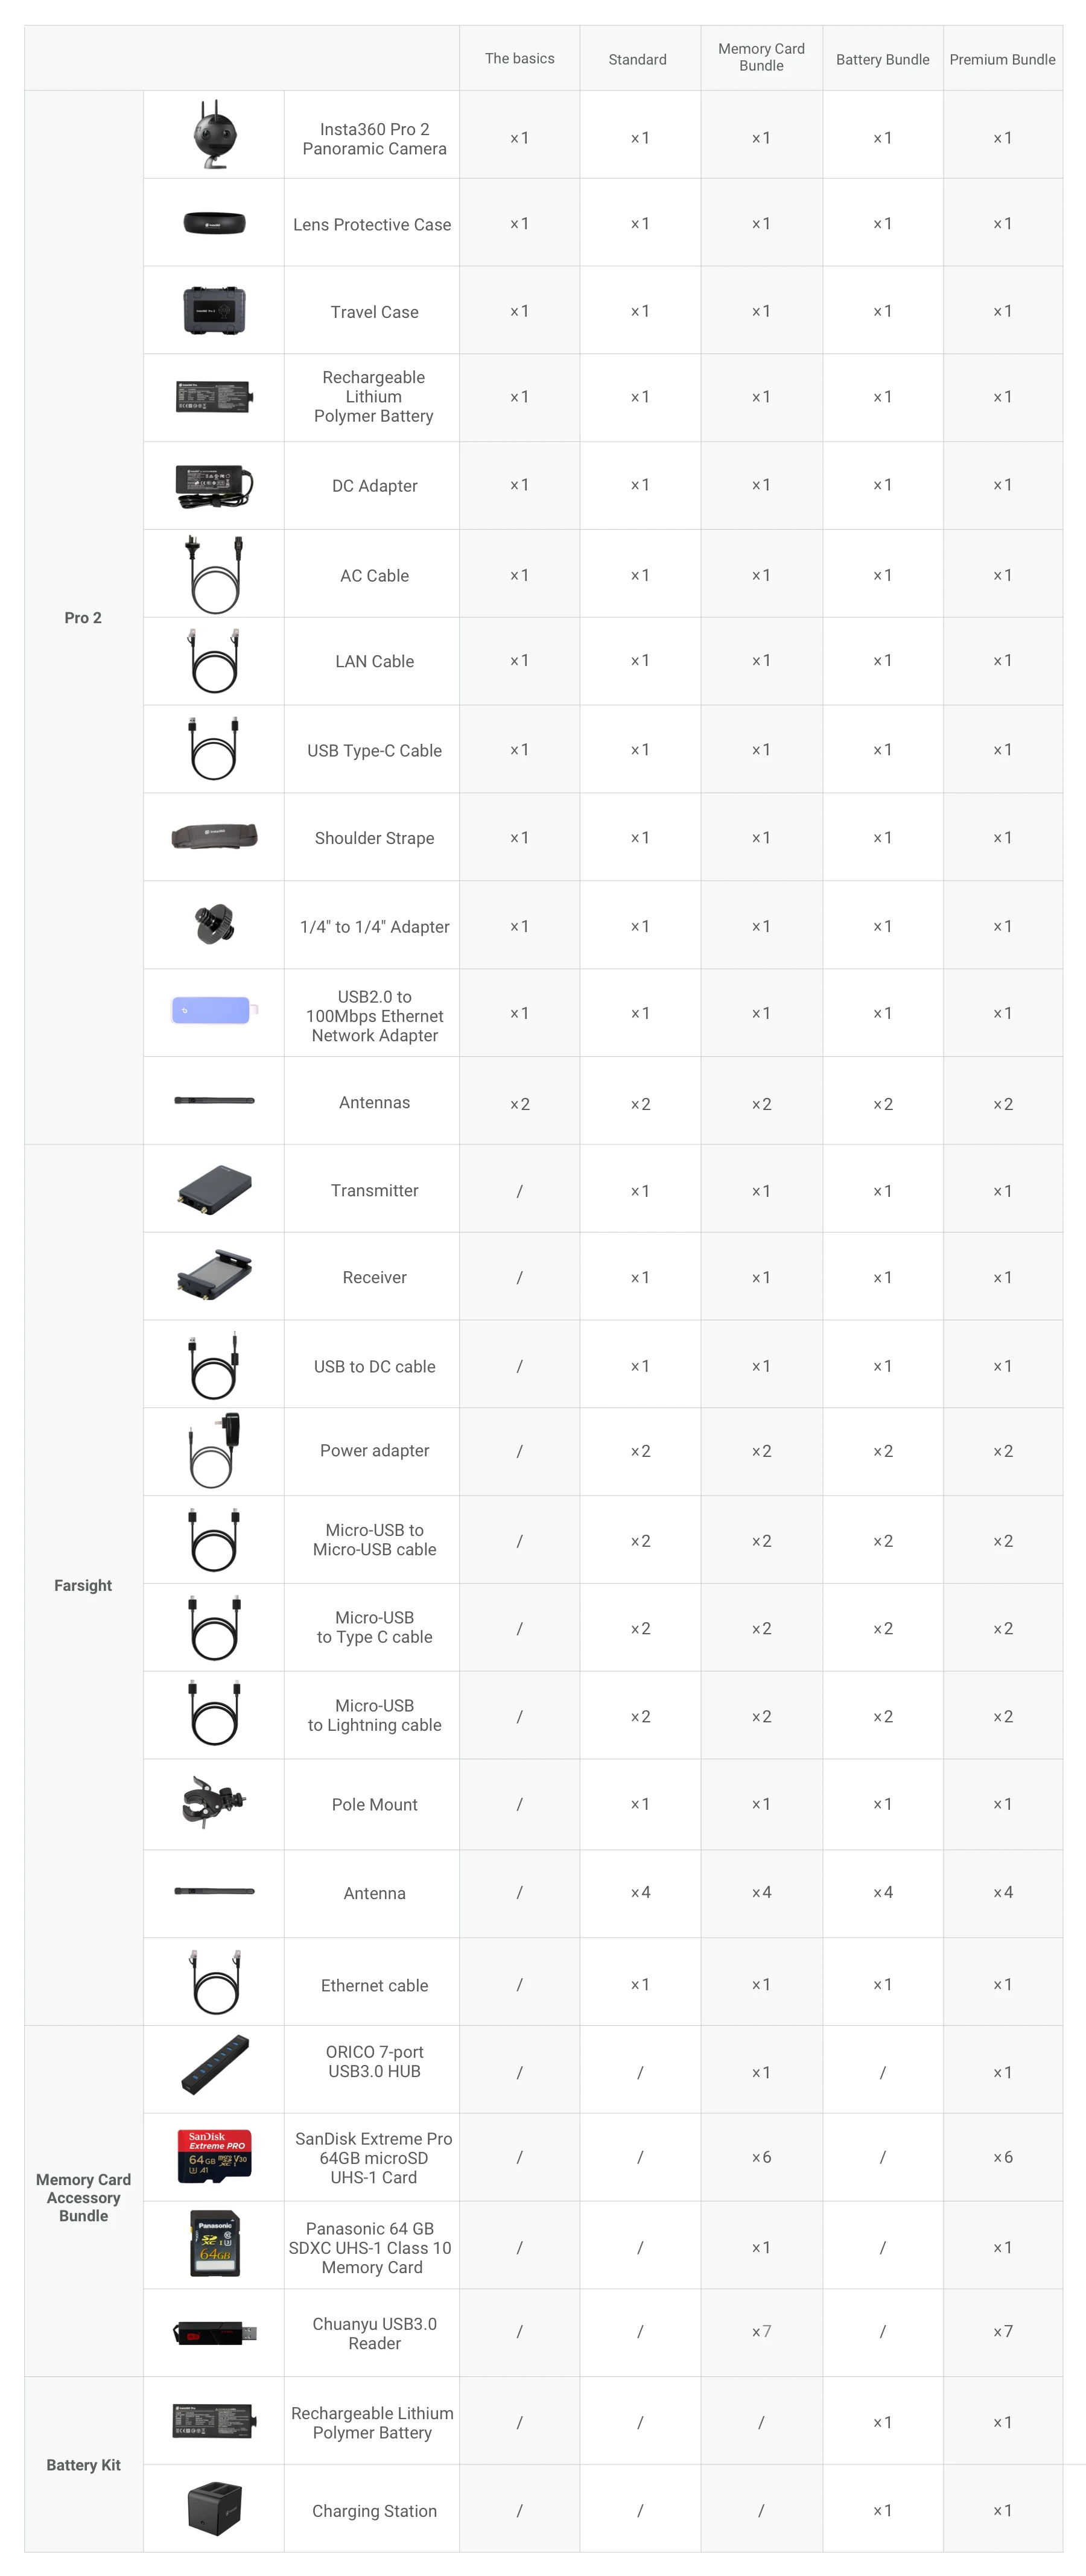Select the Battery Bundle column header

point(882,59)
